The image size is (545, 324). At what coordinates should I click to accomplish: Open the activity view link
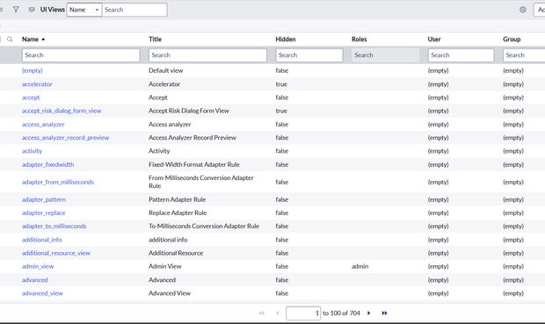(x=32, y=151)
